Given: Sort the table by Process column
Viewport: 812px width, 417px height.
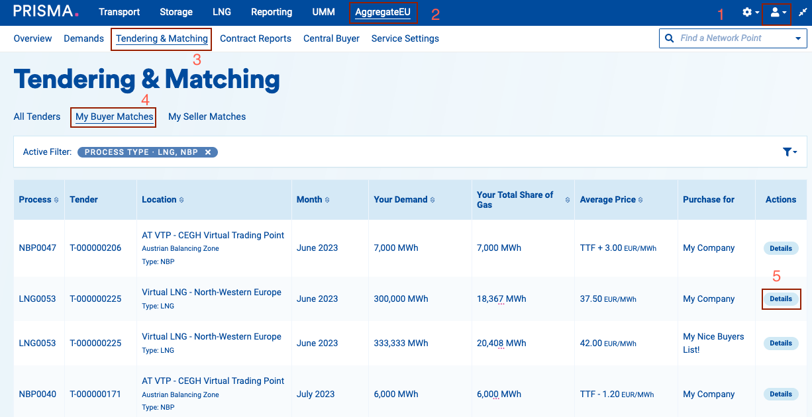Looking at the screenshot, I should [56, 200].
